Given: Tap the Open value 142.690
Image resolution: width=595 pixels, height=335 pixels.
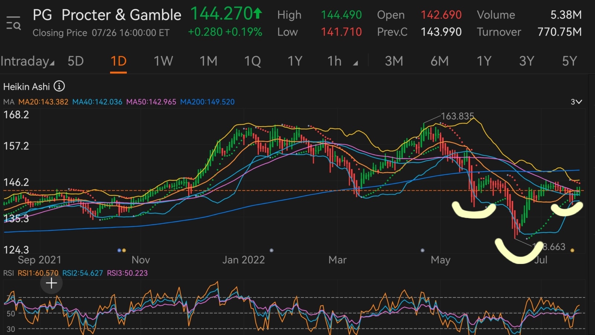Looking at the screenshot, I should [x=441, y=15].
